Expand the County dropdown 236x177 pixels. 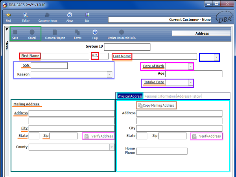(112, 147)
